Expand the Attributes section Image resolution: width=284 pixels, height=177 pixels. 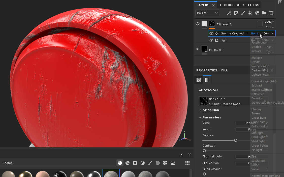pos(200,110)
